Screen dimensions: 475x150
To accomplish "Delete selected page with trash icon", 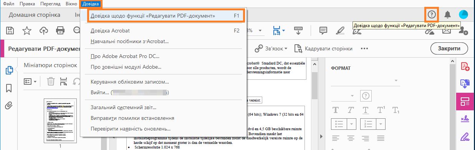I will (x=51, y=81).
